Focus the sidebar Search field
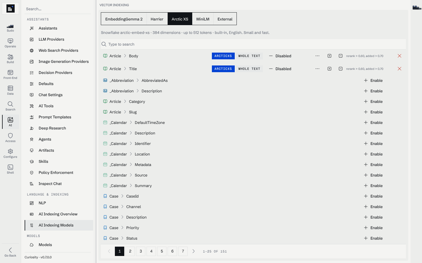This screenshot has width=422, height=263. (58, 9)
